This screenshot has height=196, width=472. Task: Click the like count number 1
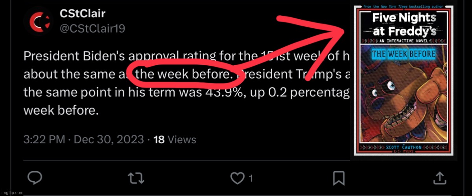pos(251,179)
